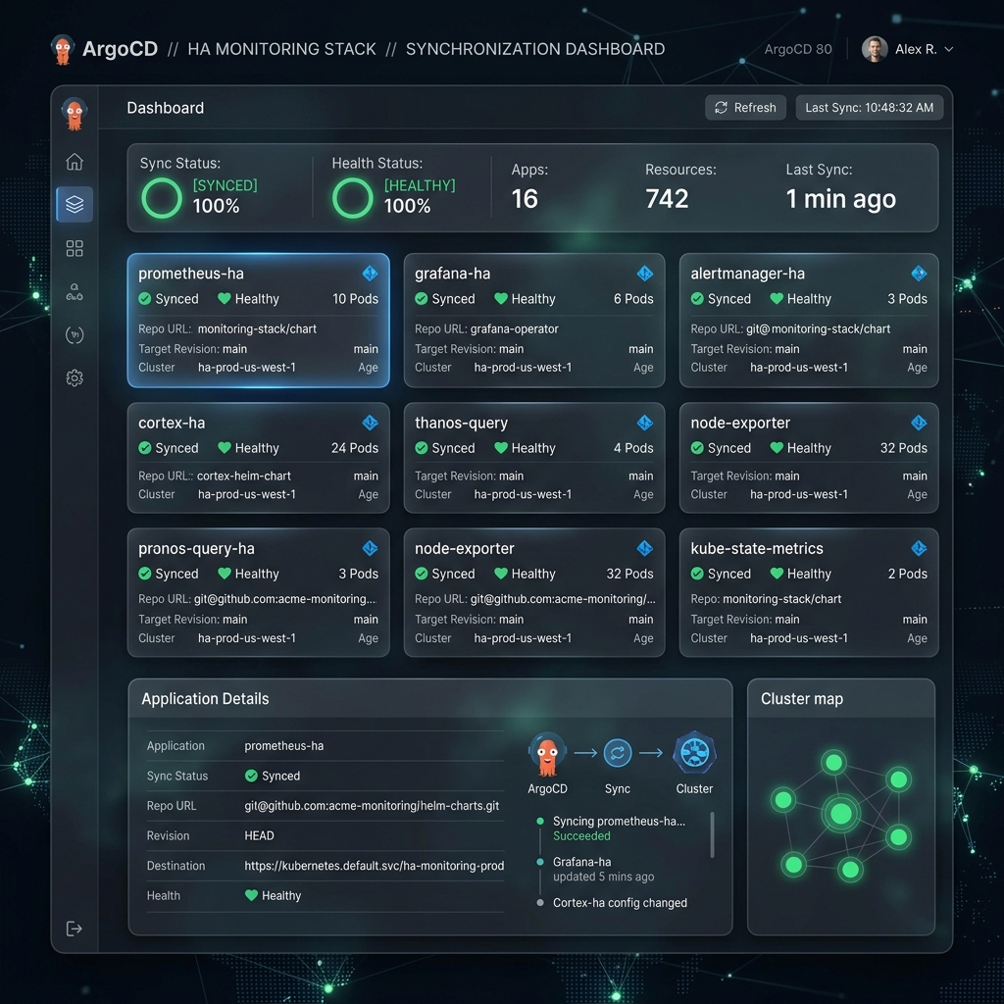
Task: Click the Refresh button
Action: [x=745, y=108]
